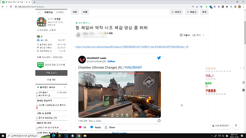The image size is (246, 138).
Task: Switch to the 나의활동 tab
Action: [x=60, y=12]
